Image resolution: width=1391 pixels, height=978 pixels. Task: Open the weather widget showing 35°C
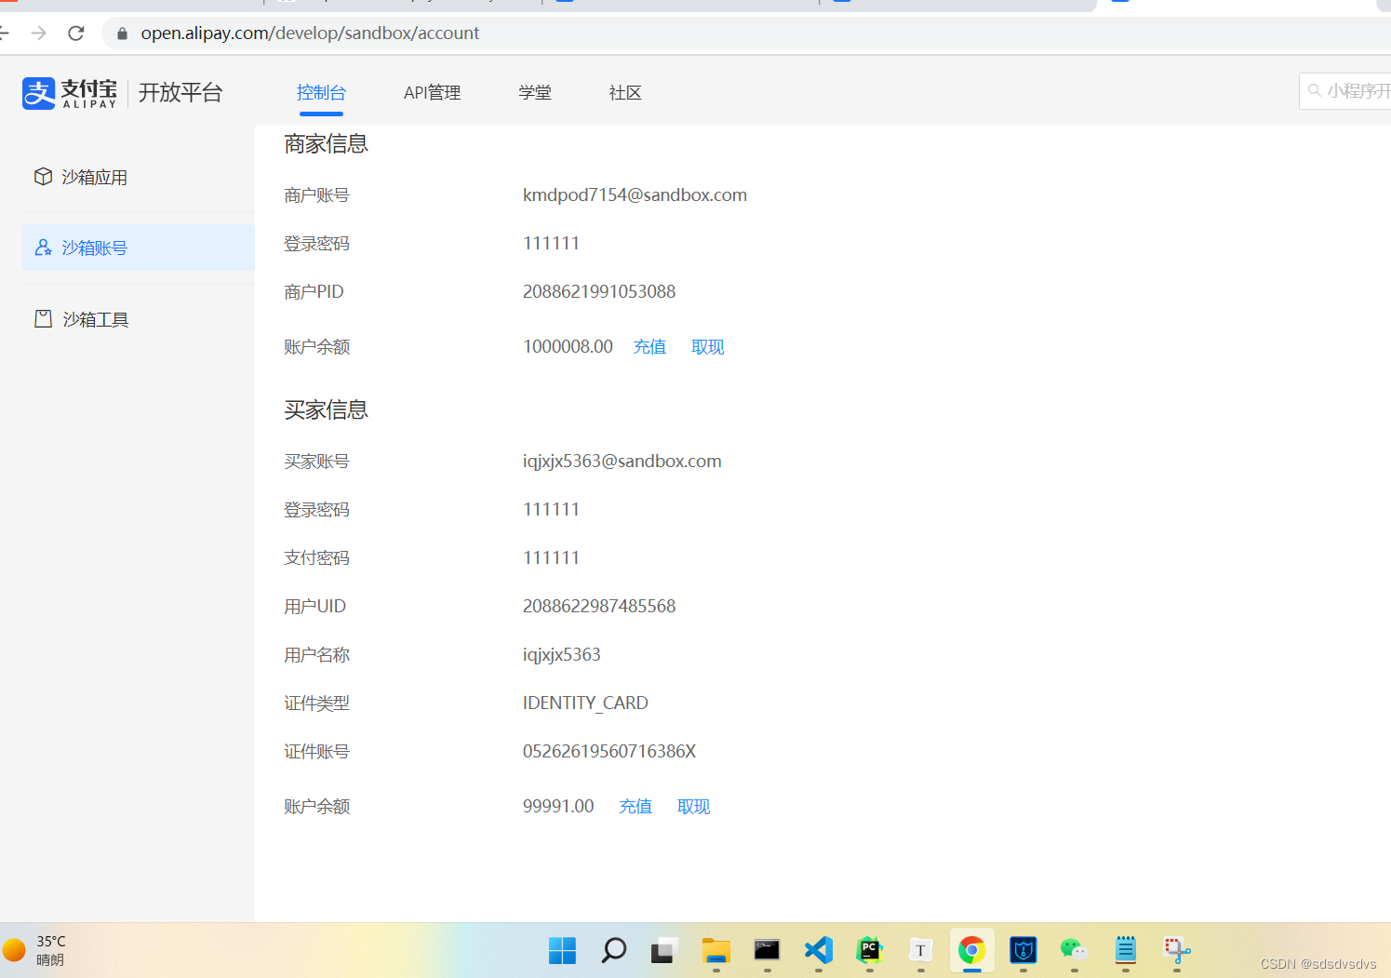click(x=35, y=950)
